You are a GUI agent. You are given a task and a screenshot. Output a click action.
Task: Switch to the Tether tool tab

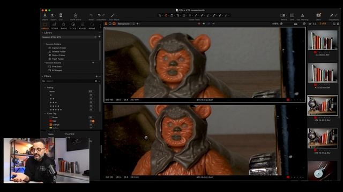(x=55, y=26)
